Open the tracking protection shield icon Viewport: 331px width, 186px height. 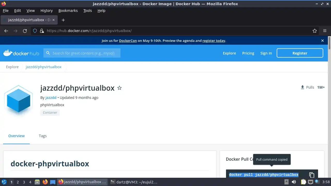pos(35,31)
